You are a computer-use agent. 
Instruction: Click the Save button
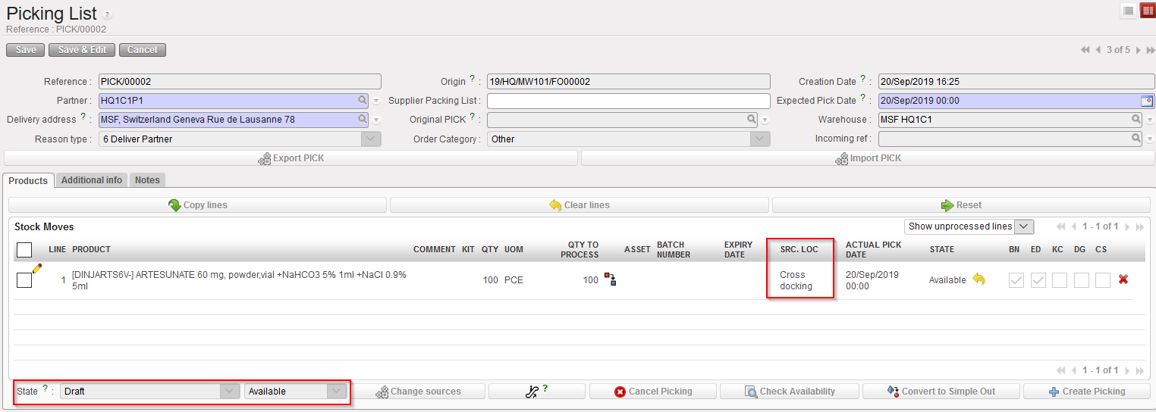(26, 50)
